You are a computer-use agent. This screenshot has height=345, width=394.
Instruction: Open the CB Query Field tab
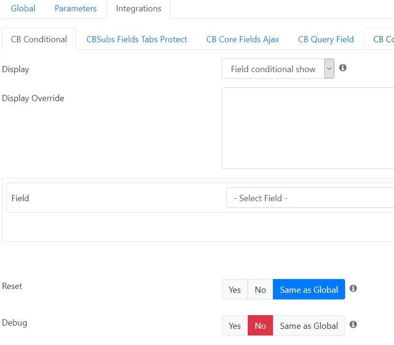(326, 39)
